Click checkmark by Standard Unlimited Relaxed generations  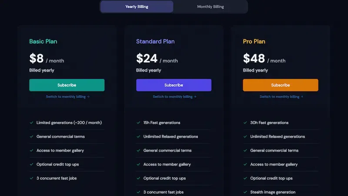coord(138,137)
